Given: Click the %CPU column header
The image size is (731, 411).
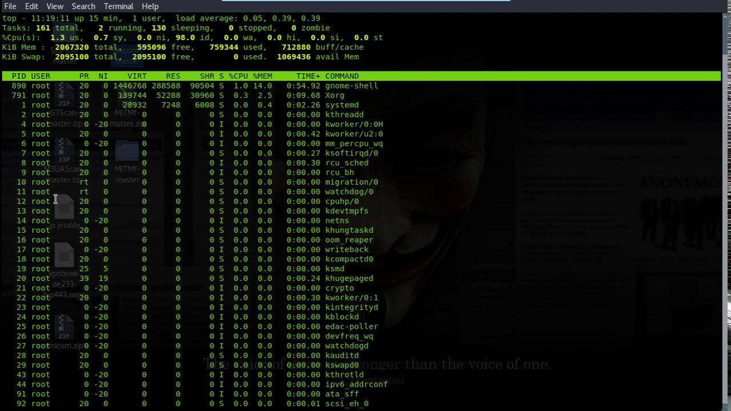Looking at the screenshot, I should click(239, 76).
